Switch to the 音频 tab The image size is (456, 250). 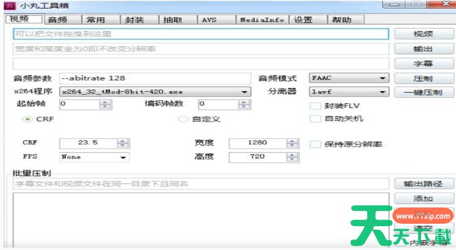click(x=56, y=20)
